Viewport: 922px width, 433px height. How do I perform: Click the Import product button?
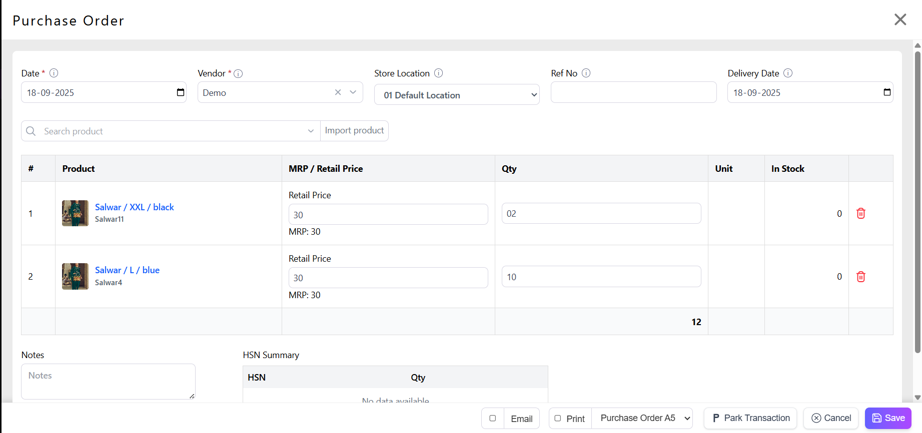tap(354, 131)
